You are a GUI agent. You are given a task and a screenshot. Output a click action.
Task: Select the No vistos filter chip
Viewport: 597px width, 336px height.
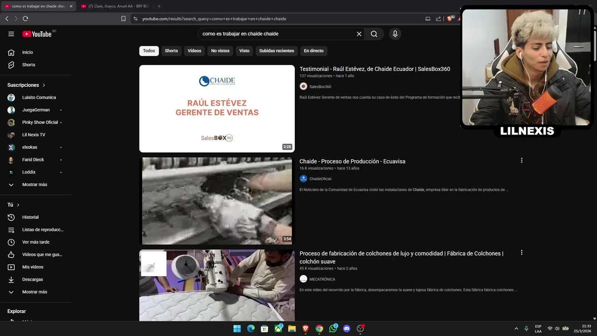[220, 51]
